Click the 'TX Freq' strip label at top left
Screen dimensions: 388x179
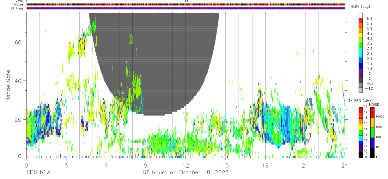[17, 8]
